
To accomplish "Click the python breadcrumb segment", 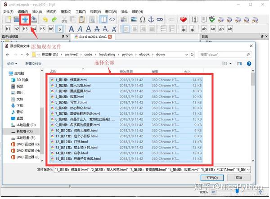I will tap(127, 54).
